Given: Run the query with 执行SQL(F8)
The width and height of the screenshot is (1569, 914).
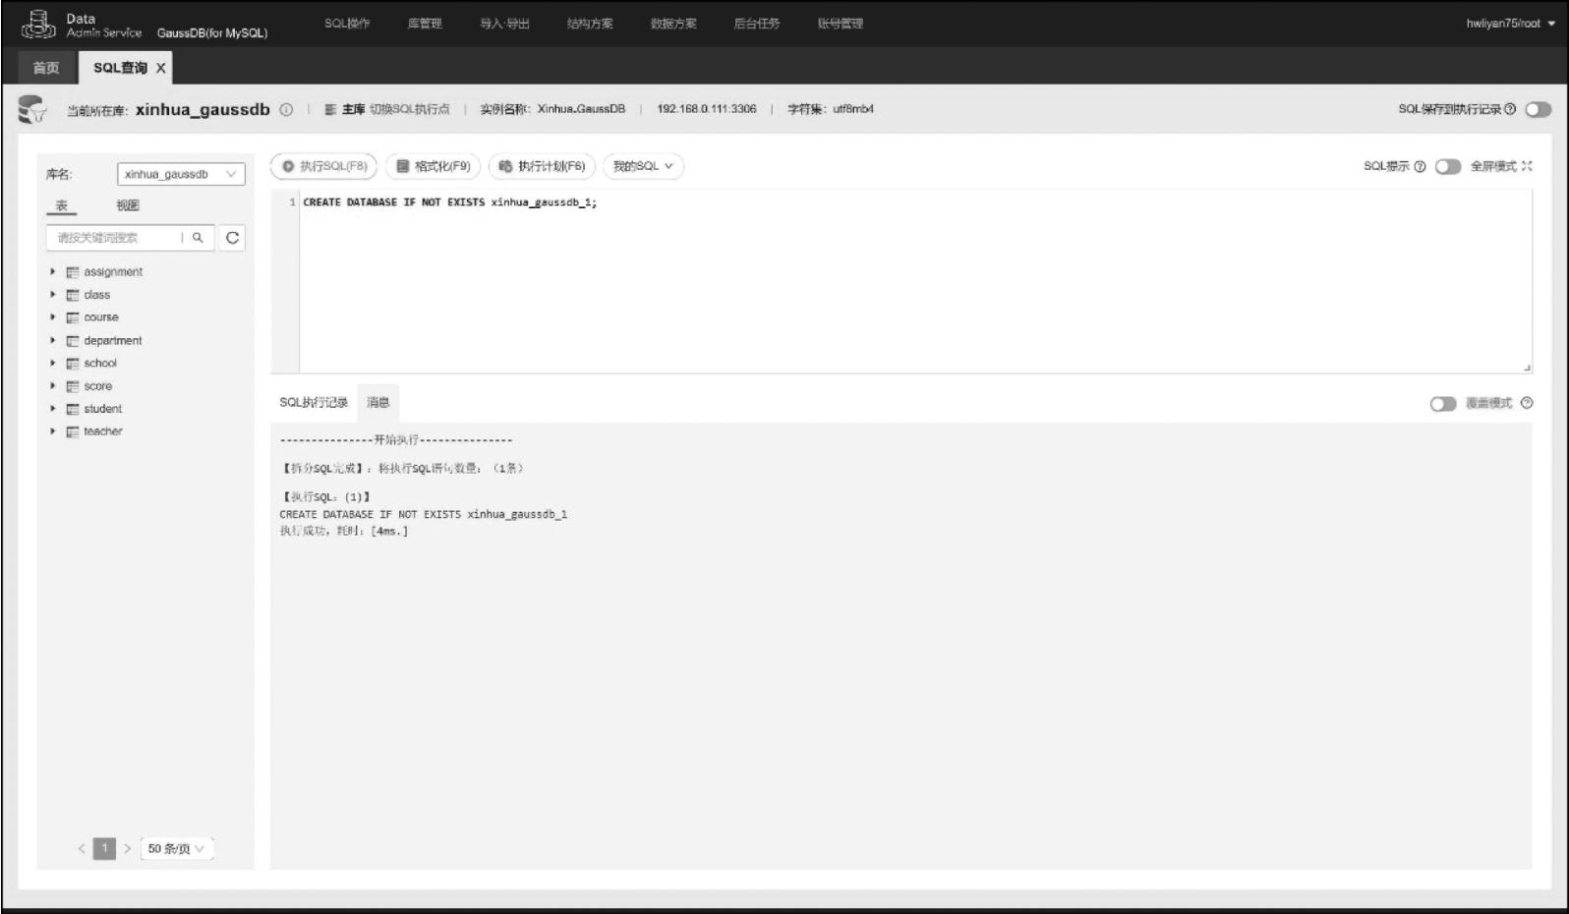Looking at the screenshot, I should pos(323,166).
